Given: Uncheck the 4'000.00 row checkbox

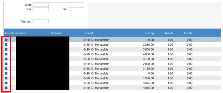Looking at the screenshot, I should (6, 54).
